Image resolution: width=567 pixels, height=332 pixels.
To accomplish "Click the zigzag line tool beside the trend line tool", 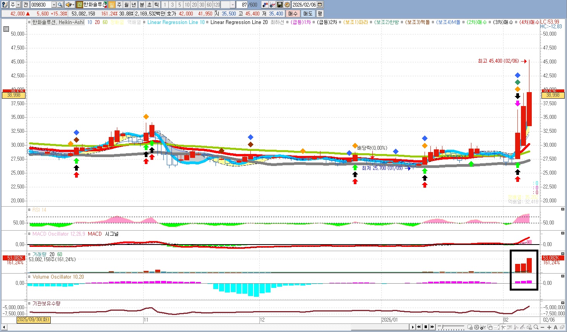I will [516, 327].
